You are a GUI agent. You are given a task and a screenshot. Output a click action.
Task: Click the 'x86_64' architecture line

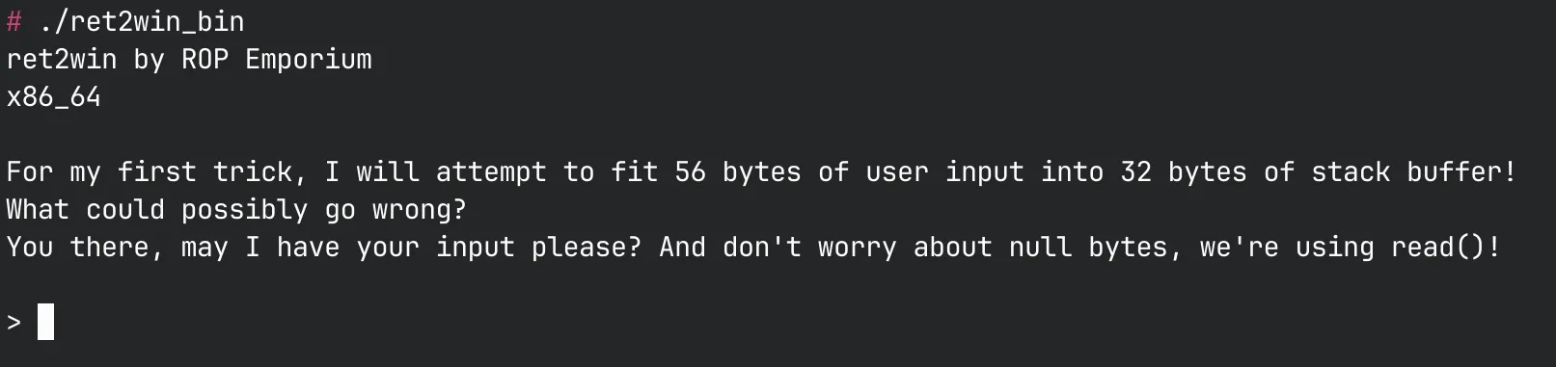click(x=53, y=97)
